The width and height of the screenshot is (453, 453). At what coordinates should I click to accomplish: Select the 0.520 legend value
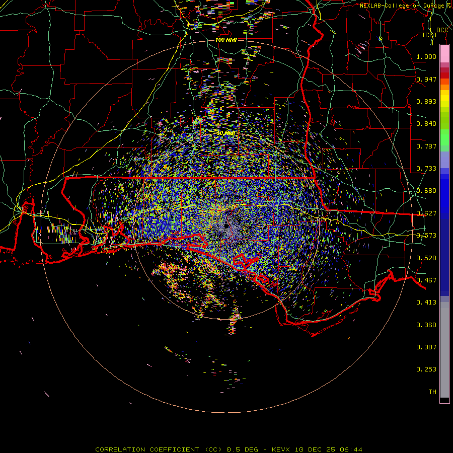(x=426, y=258)
